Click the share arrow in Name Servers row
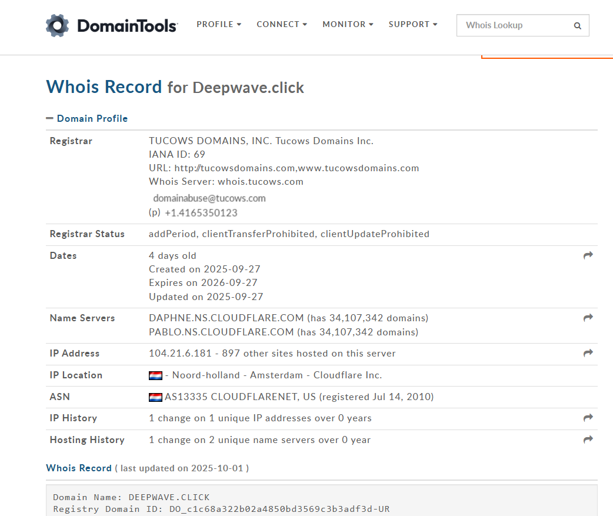 click(x=588, y=318)
